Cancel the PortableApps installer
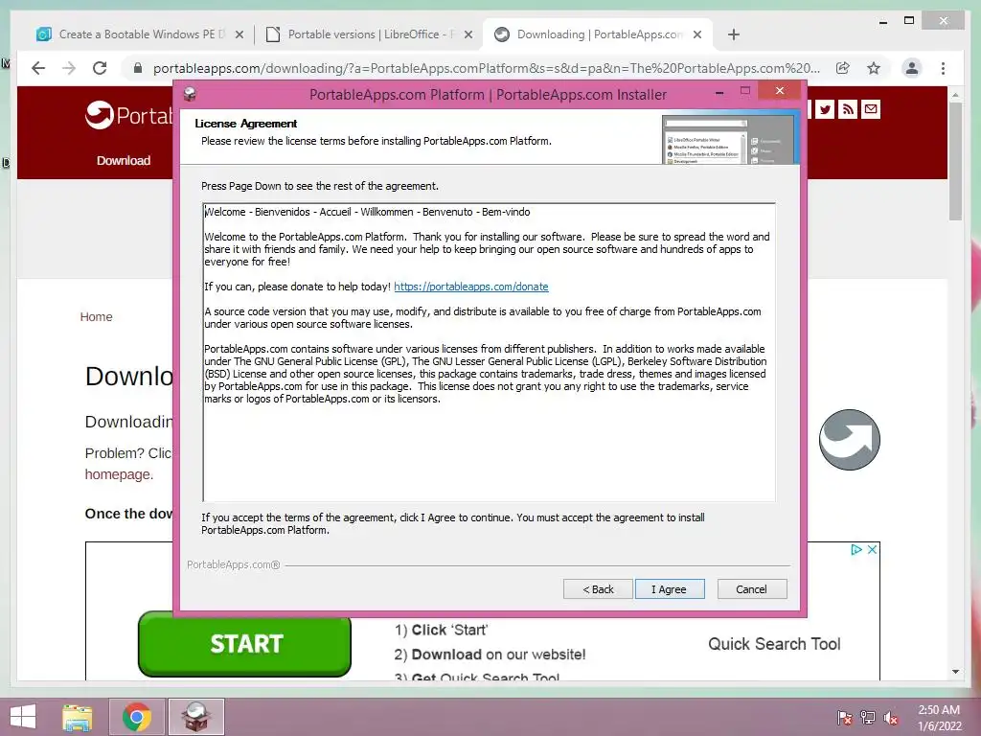981x736 pixels. pos(751,589)
